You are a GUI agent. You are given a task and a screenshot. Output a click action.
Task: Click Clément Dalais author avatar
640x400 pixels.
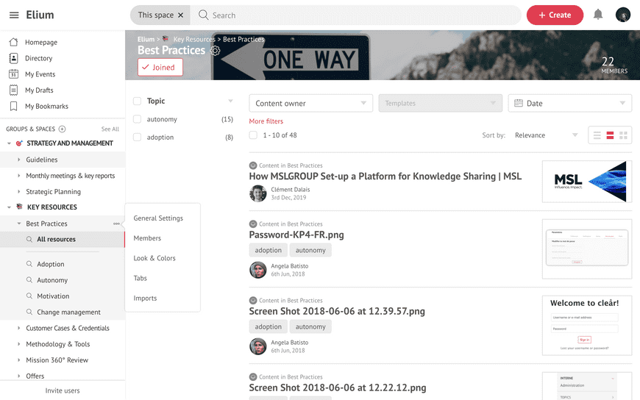258,193
